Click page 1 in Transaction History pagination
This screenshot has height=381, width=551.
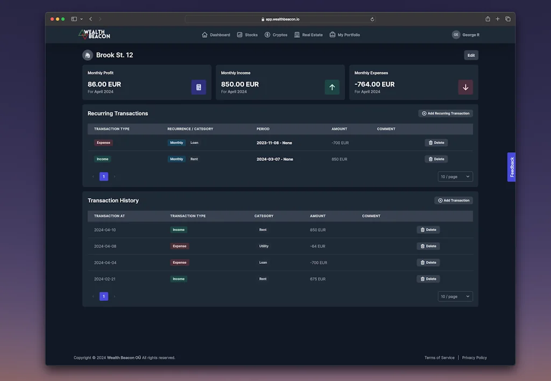point(103,296)
